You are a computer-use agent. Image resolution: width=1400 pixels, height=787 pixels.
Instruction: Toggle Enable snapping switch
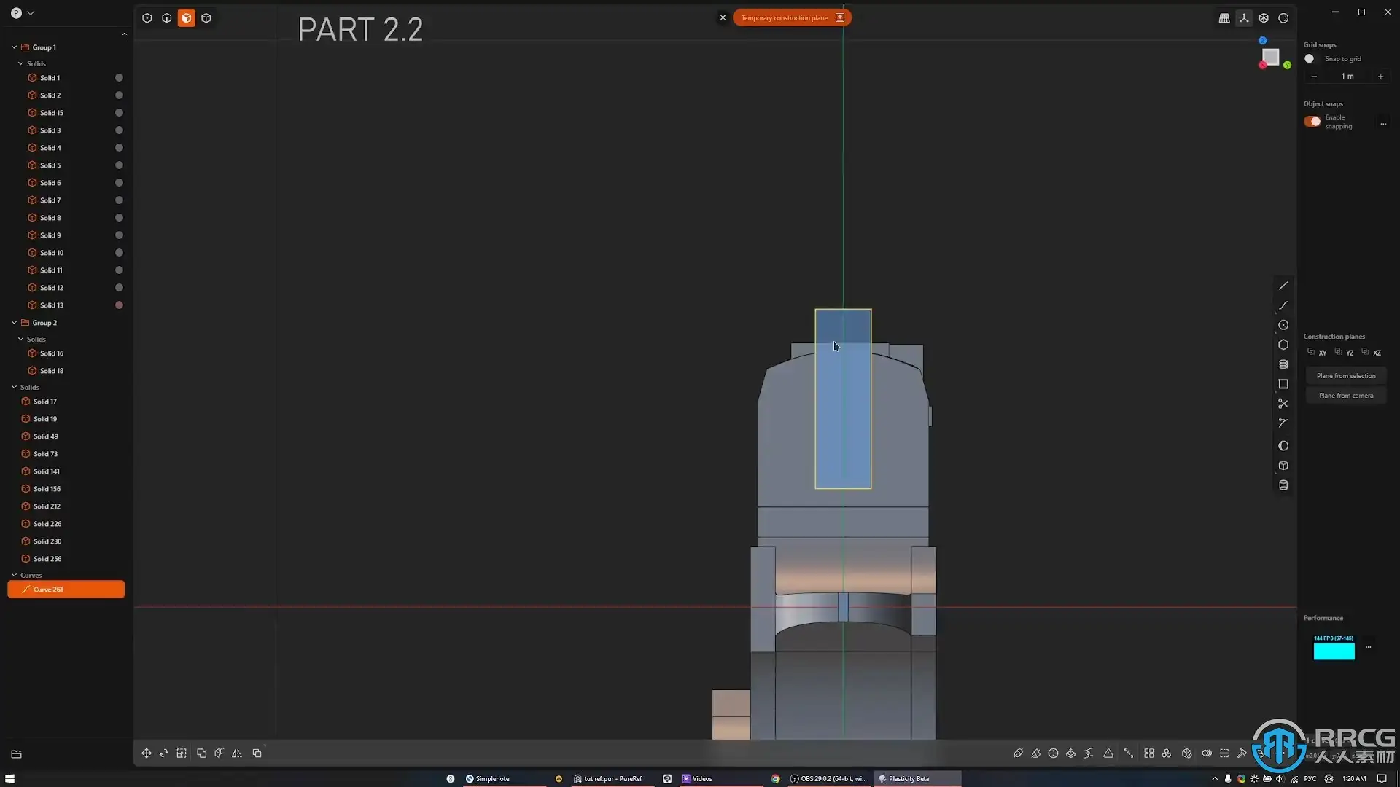(1312, 122)
